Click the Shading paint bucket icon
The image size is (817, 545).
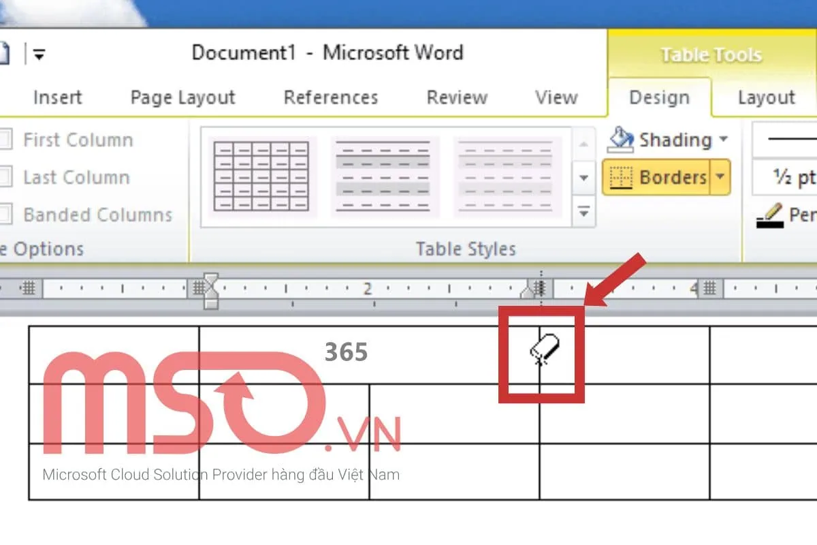pos(621,140)
